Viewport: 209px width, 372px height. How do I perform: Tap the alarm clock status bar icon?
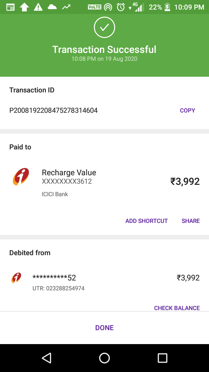pos(121,7)
